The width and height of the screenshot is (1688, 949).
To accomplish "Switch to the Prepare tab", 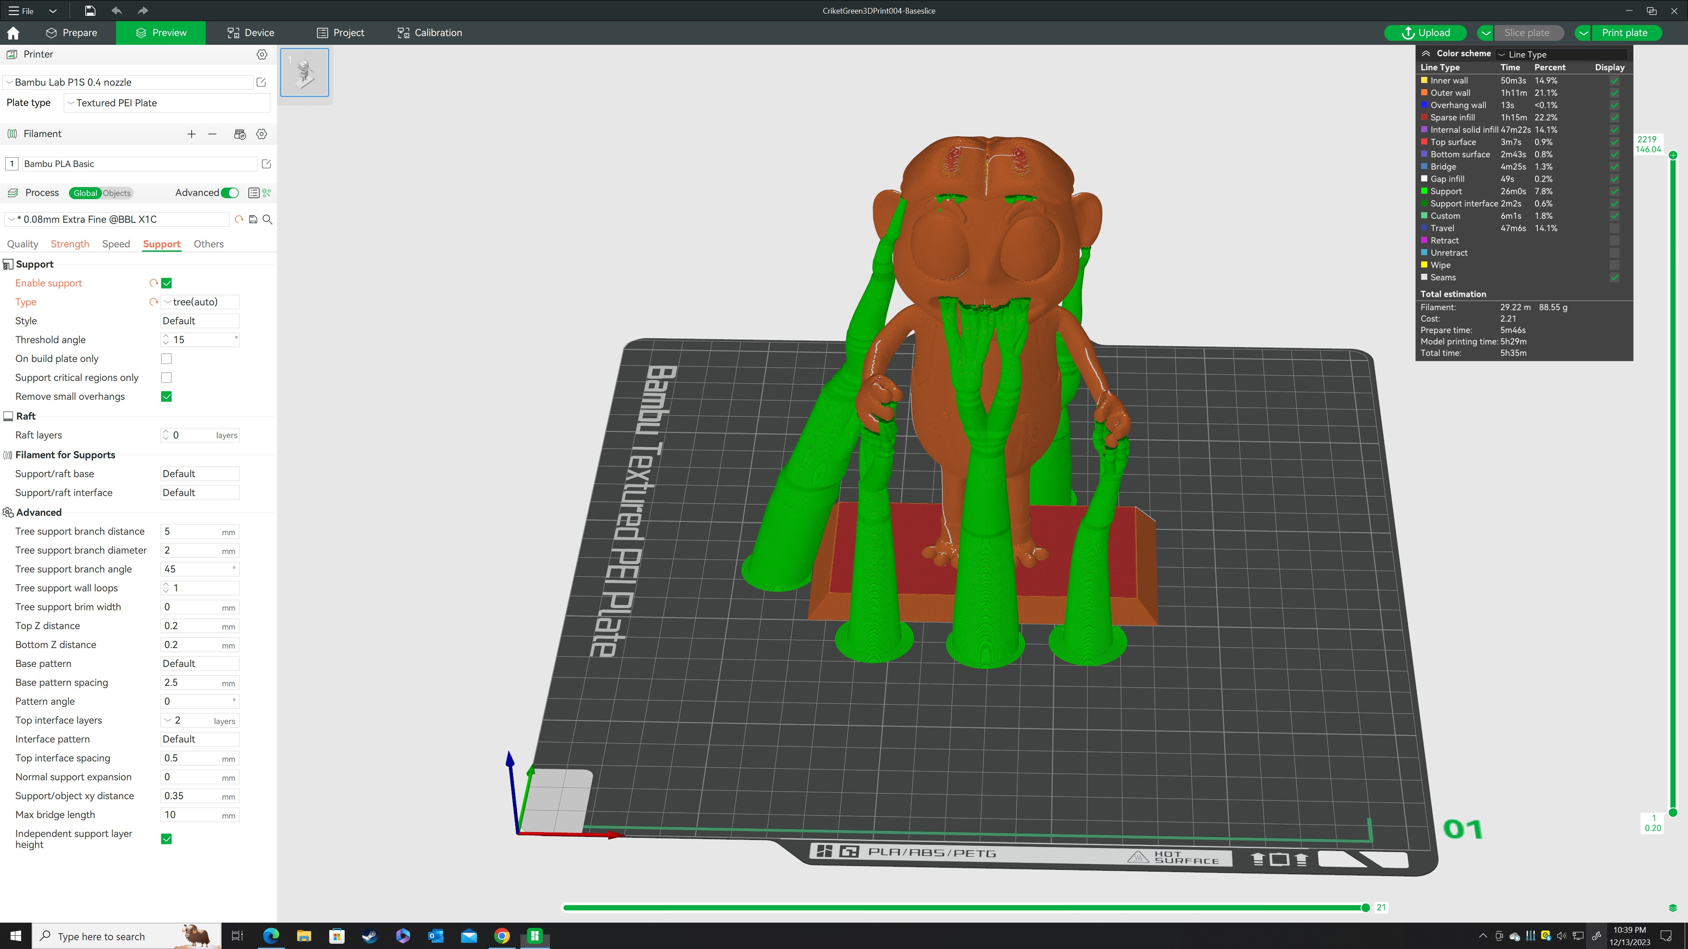I will pos(71,33).
